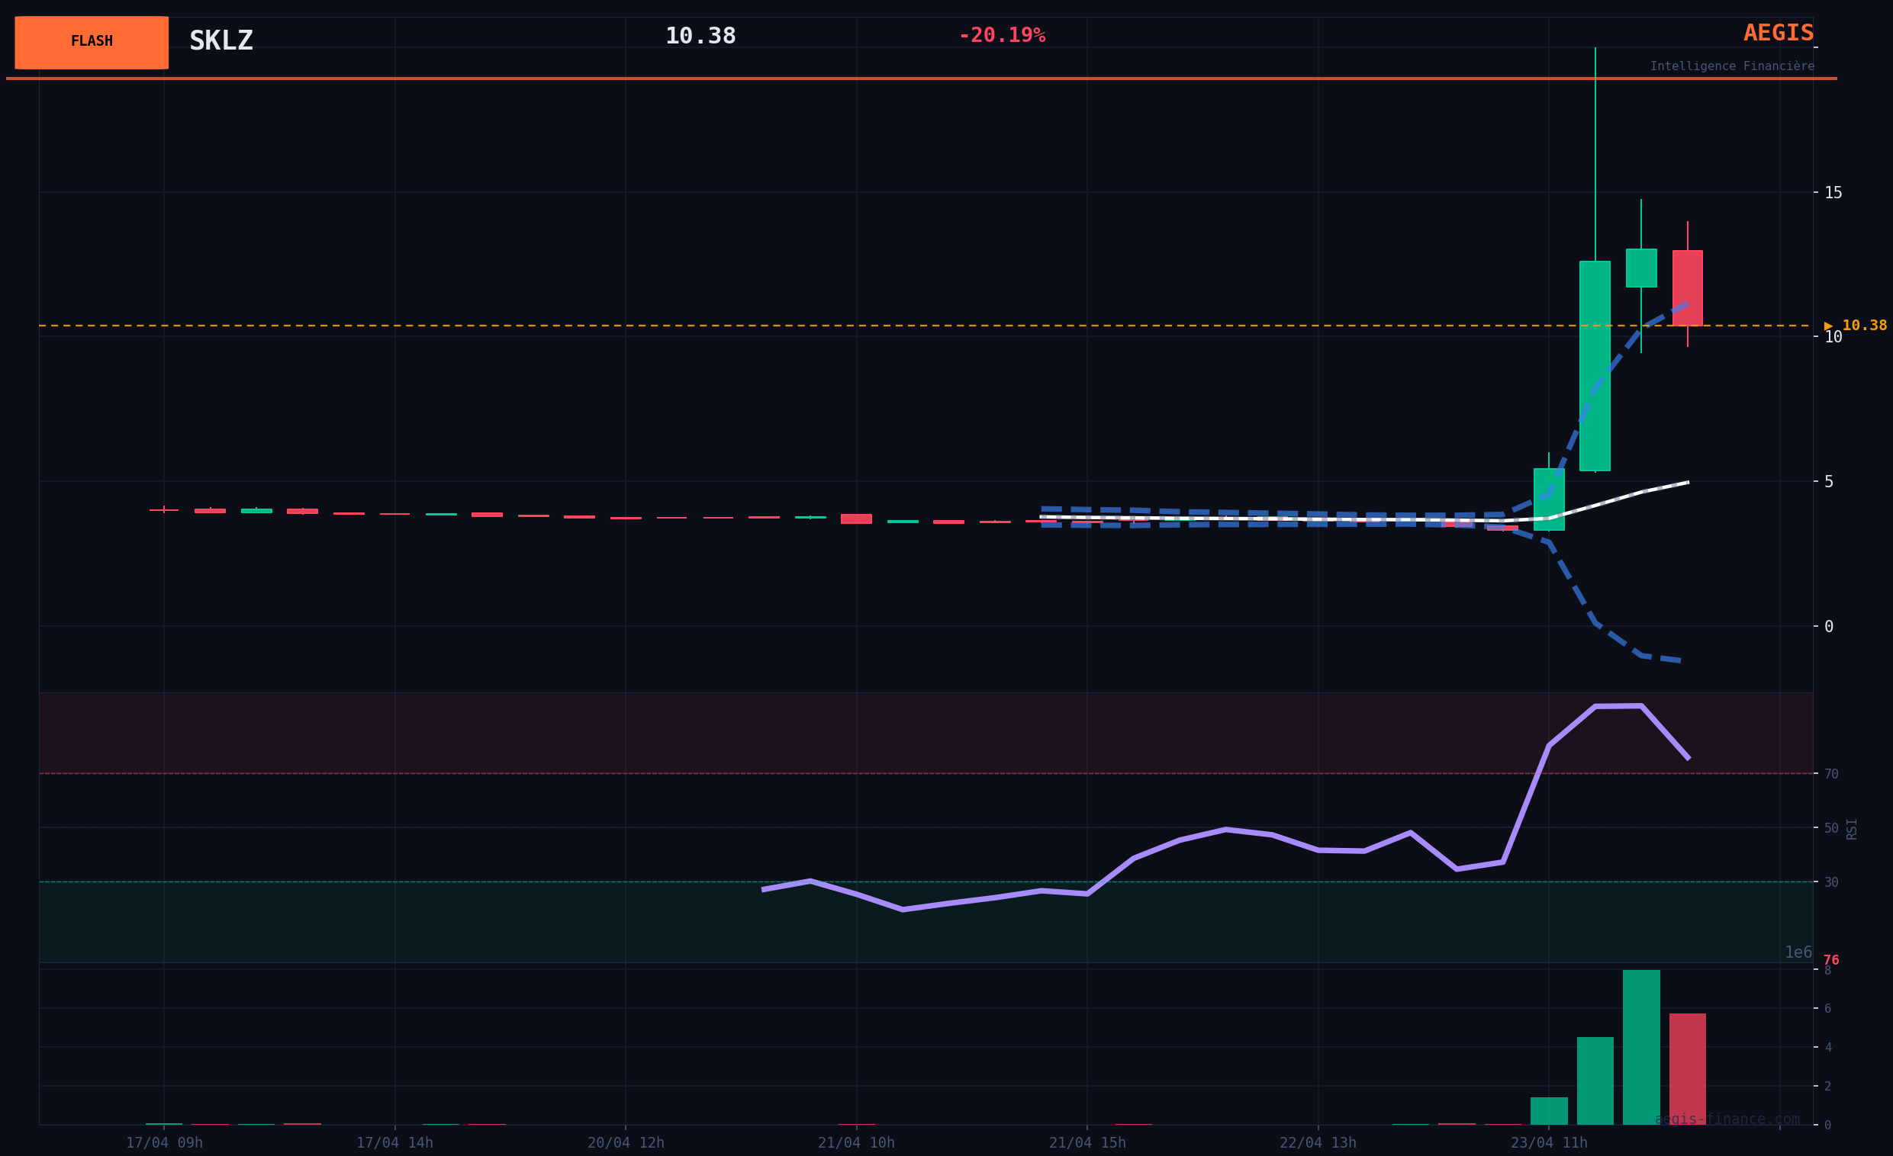
Task: Click the 17/04 09h date label
Action: [x=164, y=1143]
